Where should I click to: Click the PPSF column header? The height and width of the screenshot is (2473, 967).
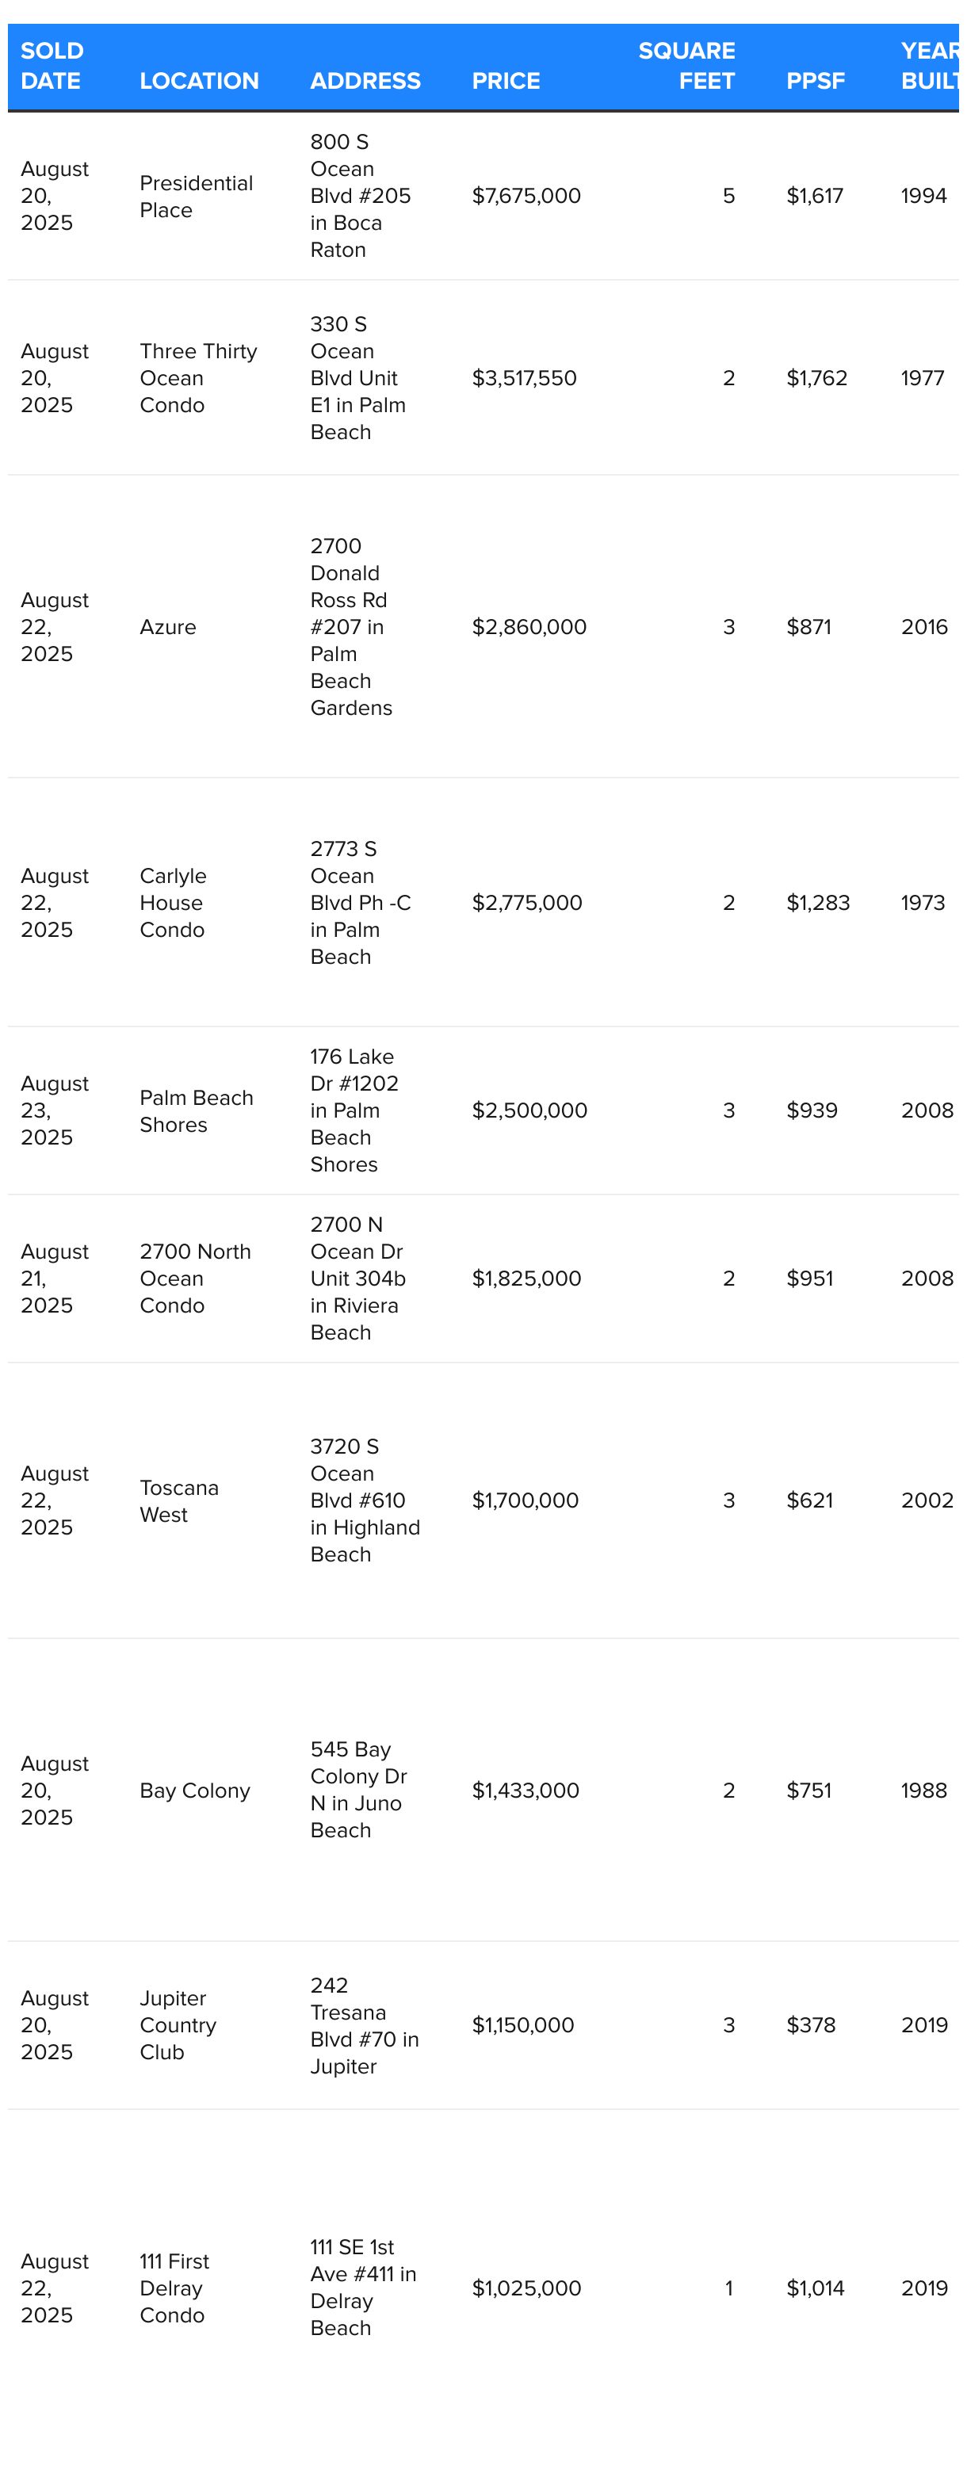816,81
